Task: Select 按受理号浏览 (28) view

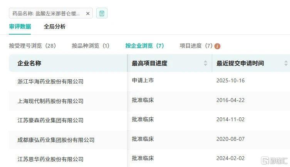Action: coord(33,46)
